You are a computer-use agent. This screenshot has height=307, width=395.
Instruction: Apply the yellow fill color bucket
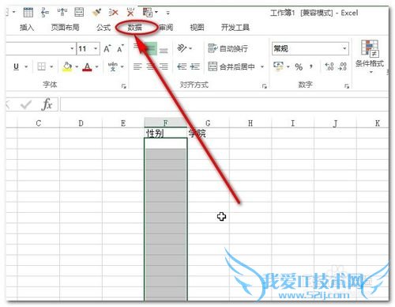click(67, 66)
